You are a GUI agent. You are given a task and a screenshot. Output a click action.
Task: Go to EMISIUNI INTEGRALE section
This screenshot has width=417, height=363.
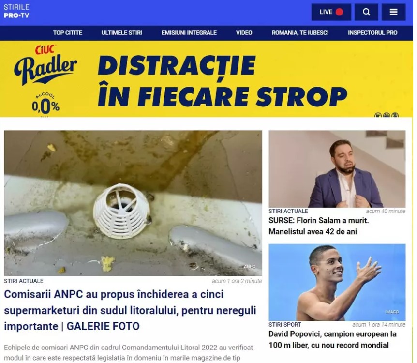(189, 33)
